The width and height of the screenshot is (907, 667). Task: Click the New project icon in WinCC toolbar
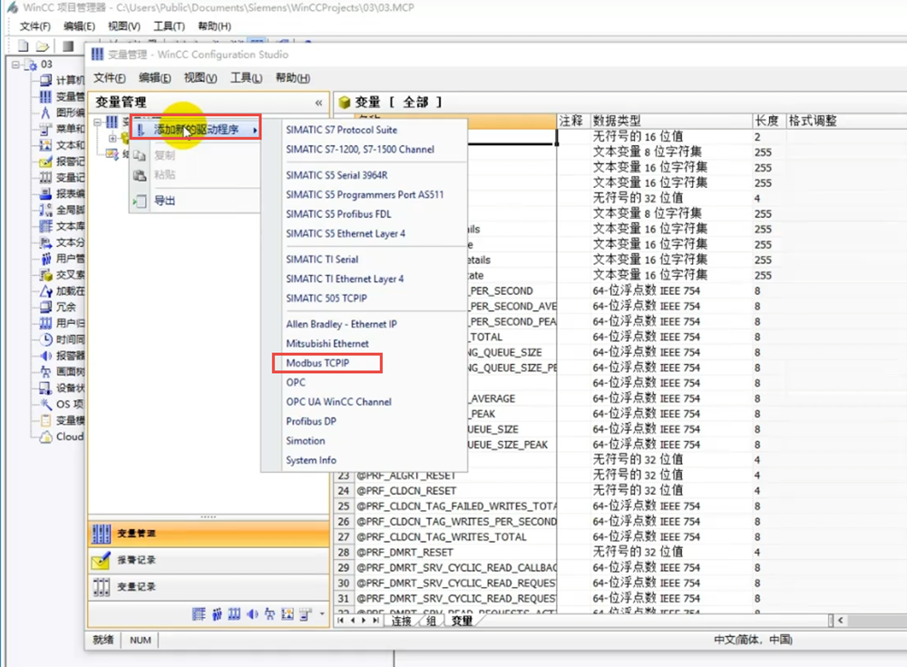[24, 45]
